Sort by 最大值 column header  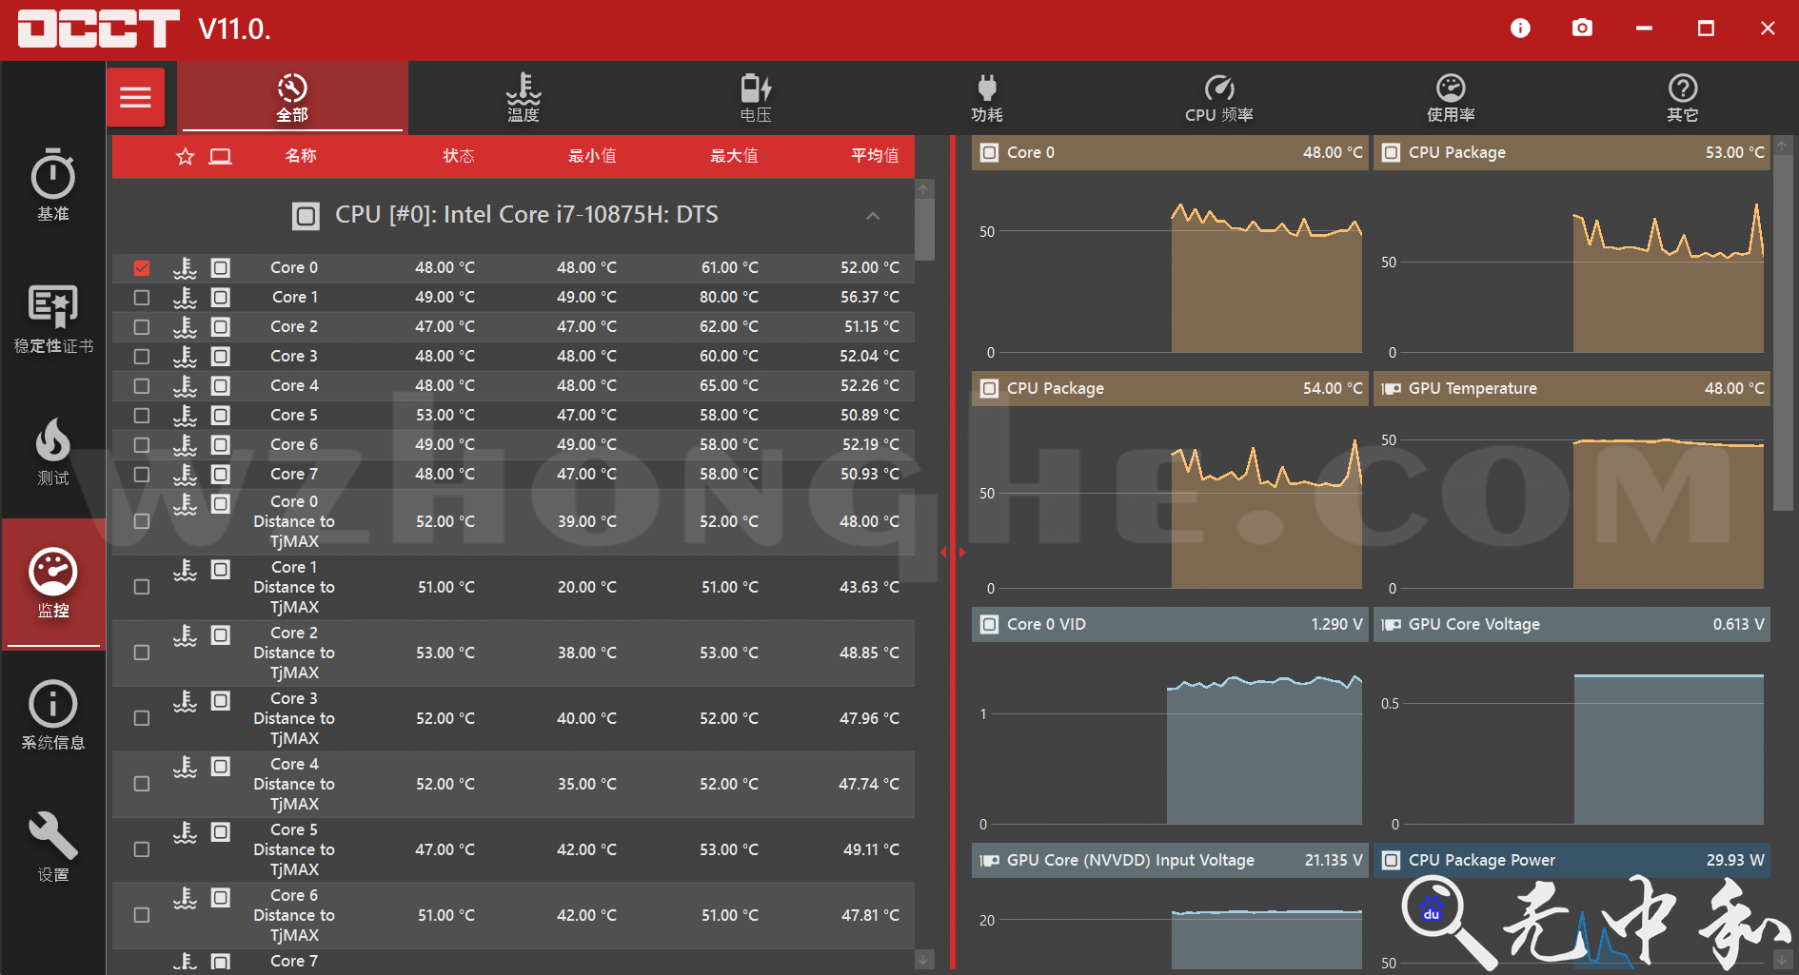tap(734, 156)
